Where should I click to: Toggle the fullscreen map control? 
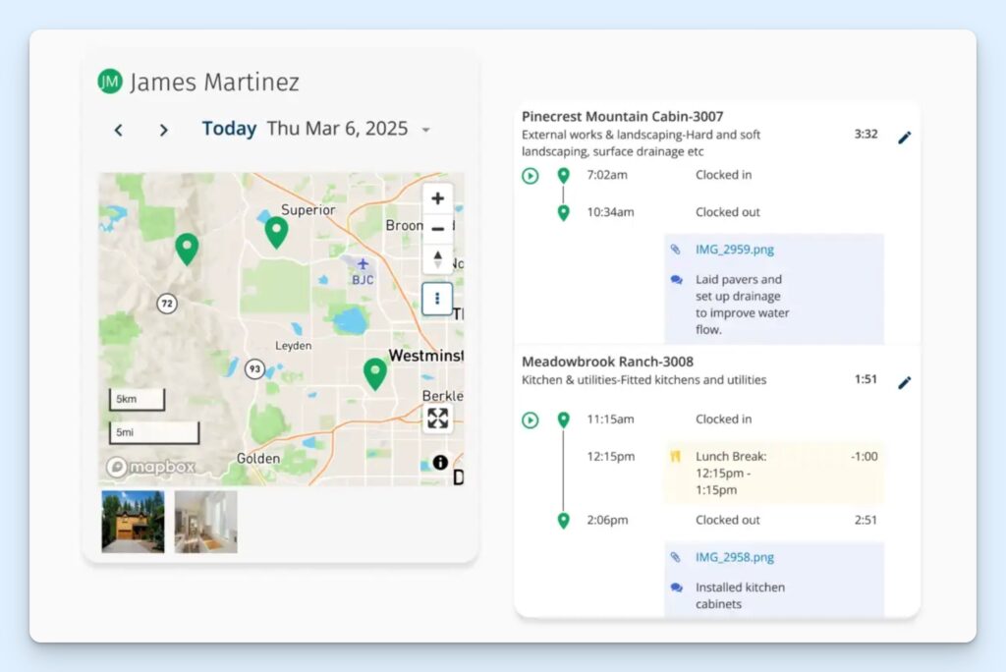tap(436, 418)
